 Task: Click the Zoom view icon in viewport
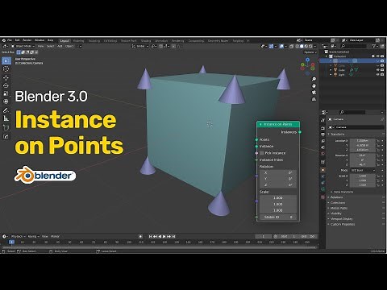[314, 79]
